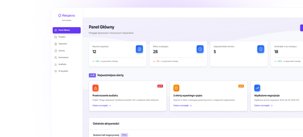Click orange AI tag on 2 oferty wysokiego ryzyka
The height and width of the screenshot is (137, 303).
click(x=241, y=86)
